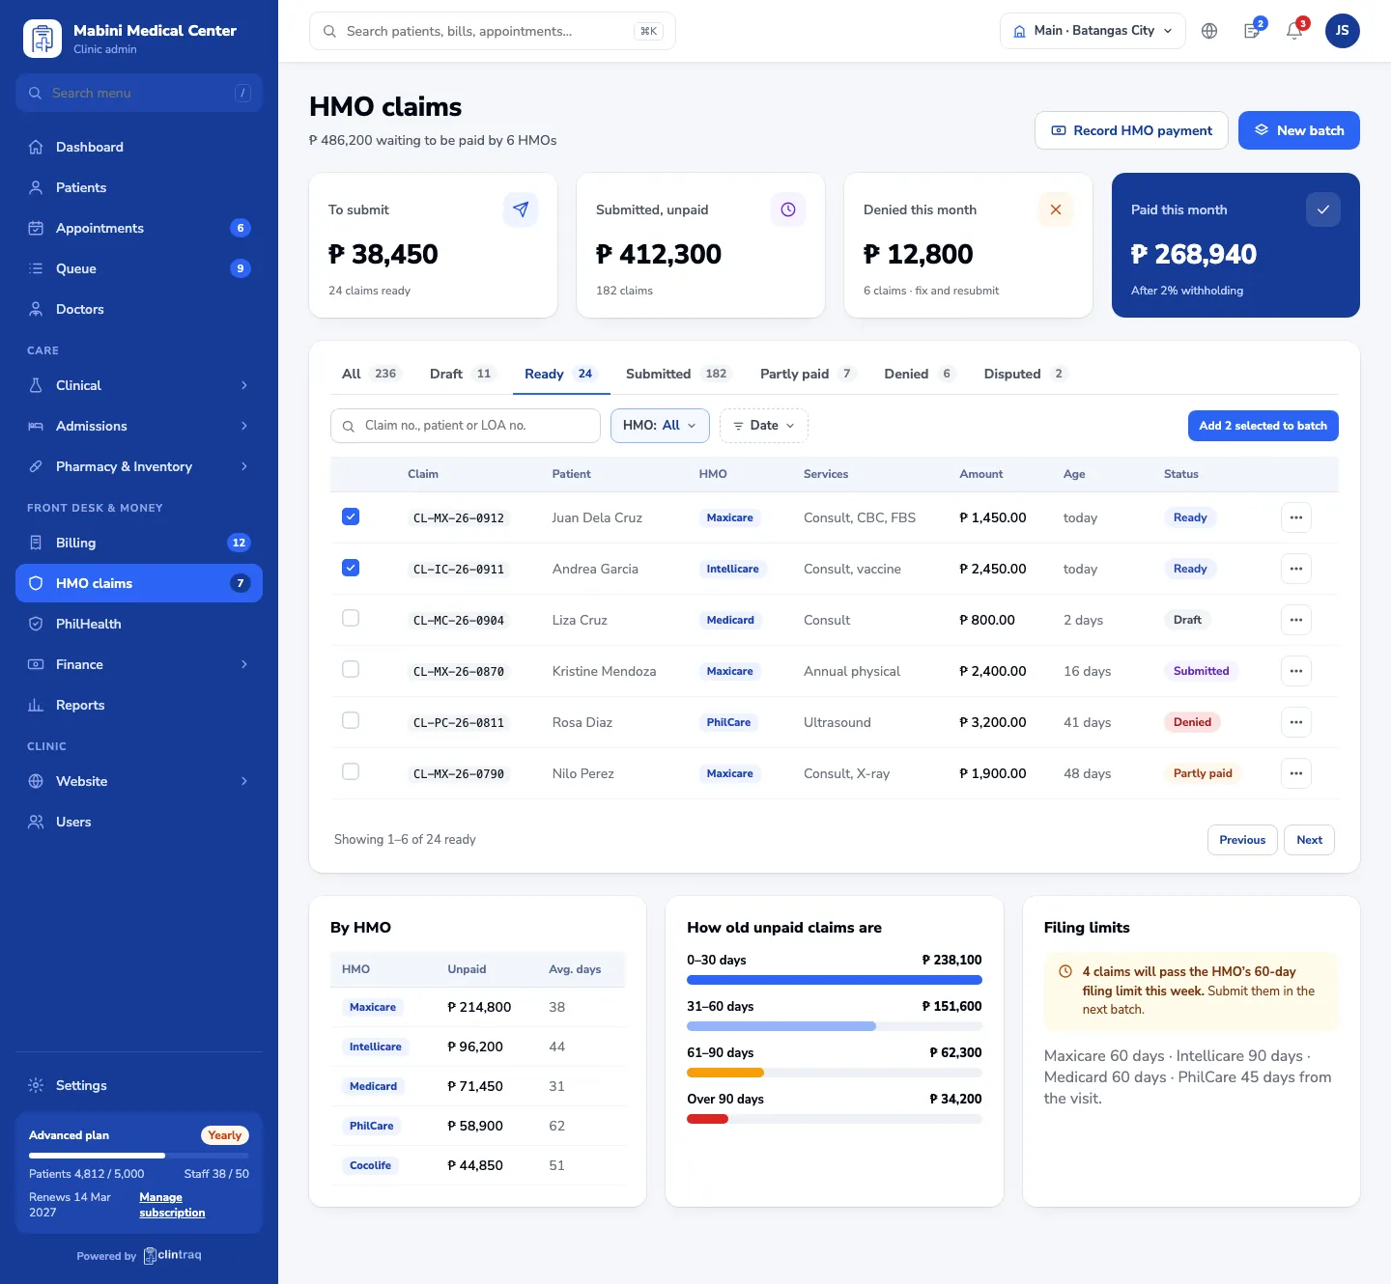This screenshot has height=1284, width=1391.
Task: Uncheck the Andrea Garcia claim checkbox
Action: [x=351, y=568]
